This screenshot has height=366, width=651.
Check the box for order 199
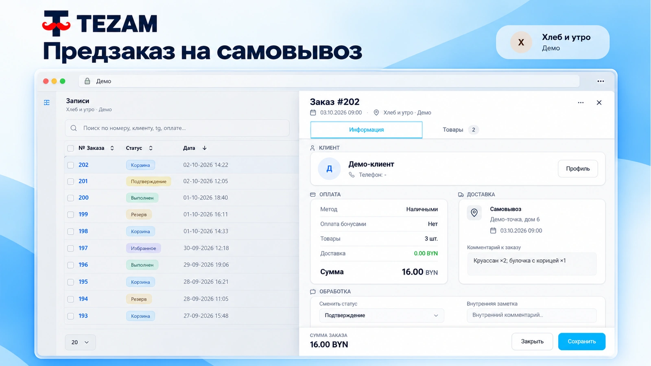point(70,215)
